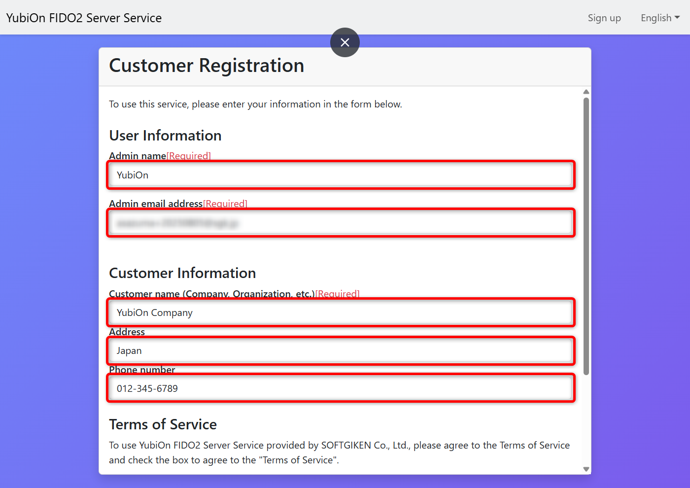
Task: Select the SOFTGIKEN Terms of Service paragraph
Action: (339, 453)
